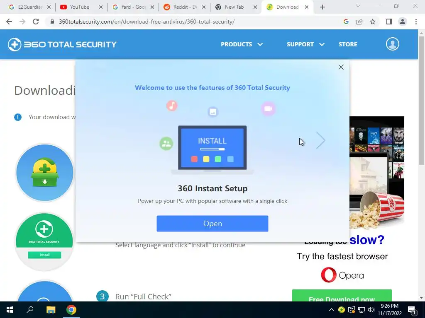This screenshot has width=425, height=318.
Task: Click the address bar URL
Action: [x=147, y=22]
